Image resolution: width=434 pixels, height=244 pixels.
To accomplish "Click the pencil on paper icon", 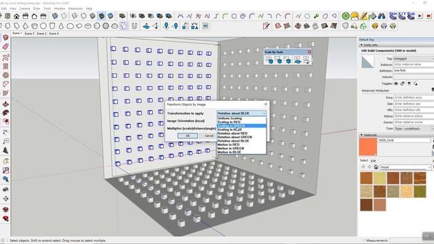I will (267, 26).
